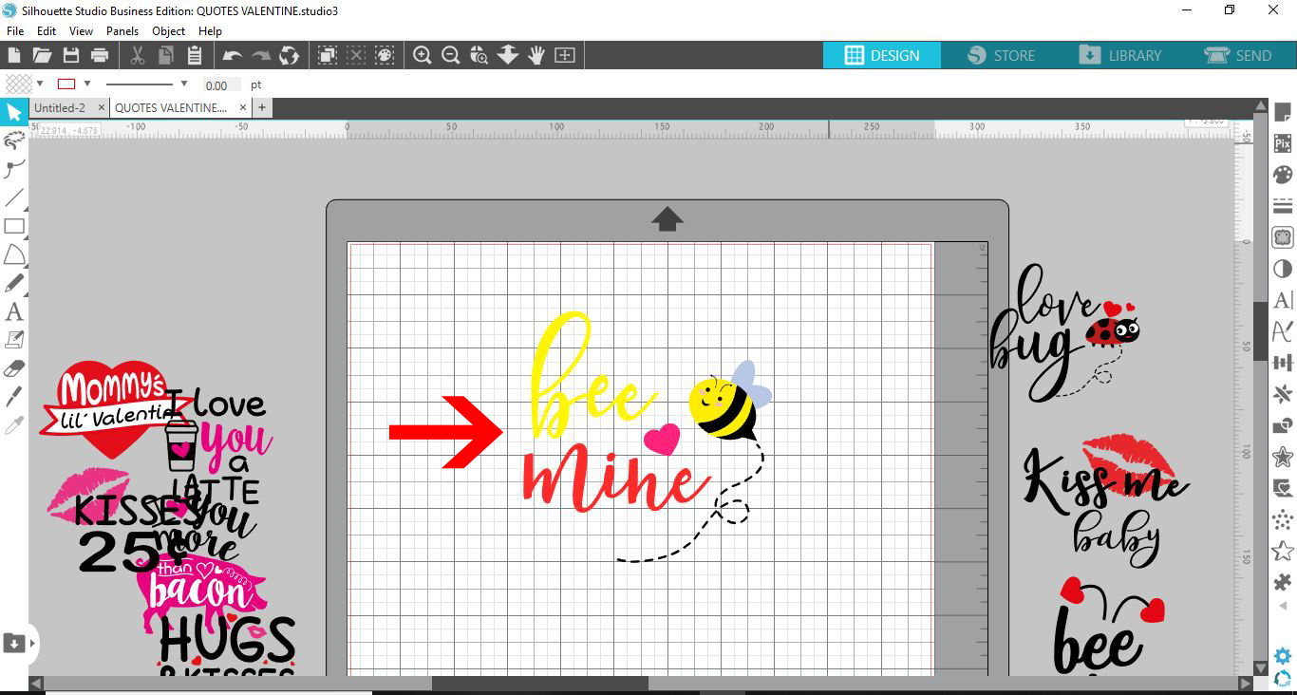This screenshot has width=1297, height=695.
Task: Select the Draw Rectangle tool
Action: tap(14, 226)
